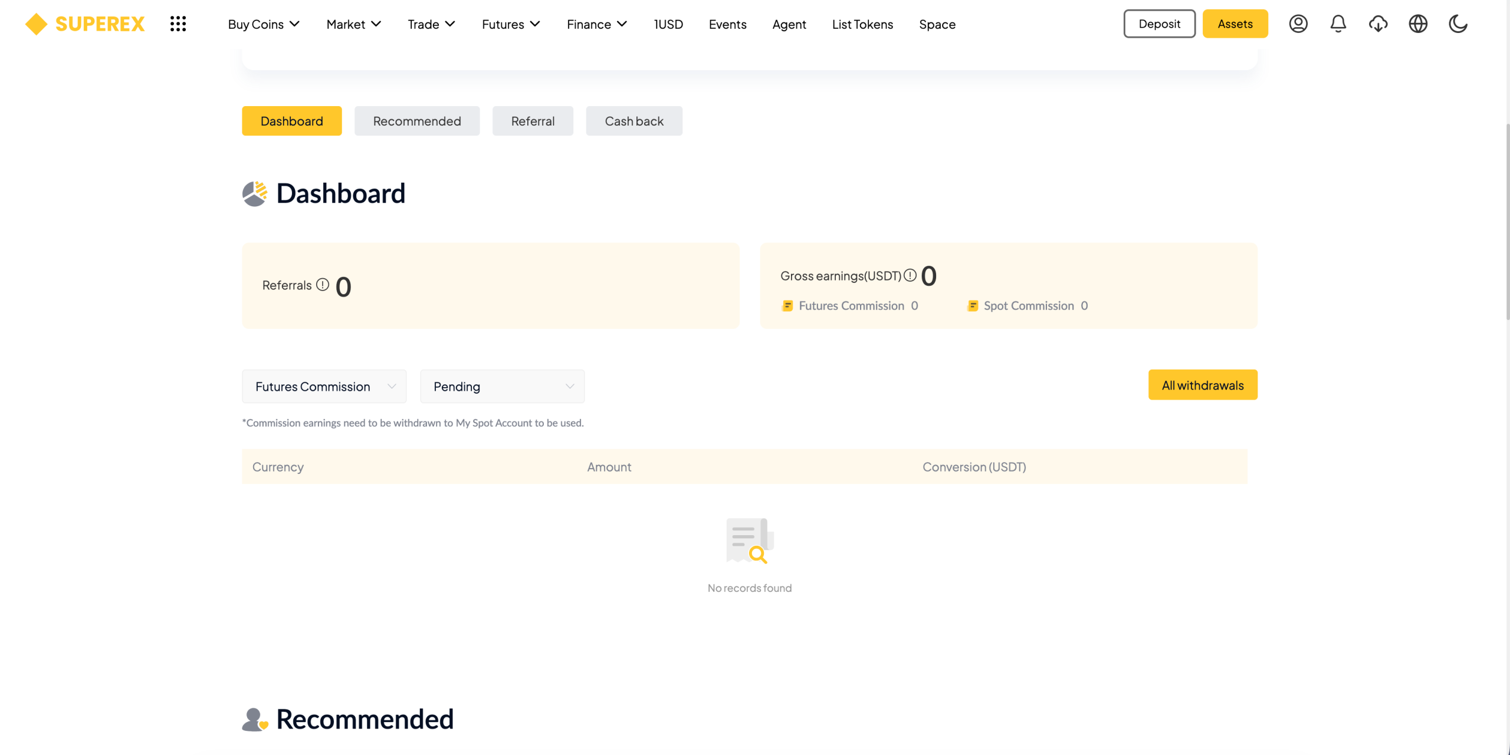Toggle dark mode with the moon icon

(1458, 24)
